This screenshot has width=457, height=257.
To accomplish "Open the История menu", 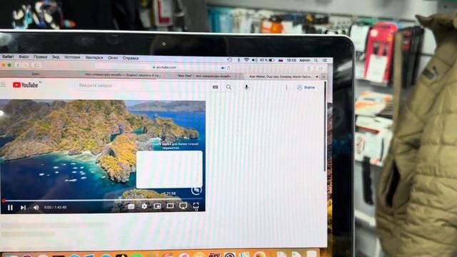I will pos(72,57).
